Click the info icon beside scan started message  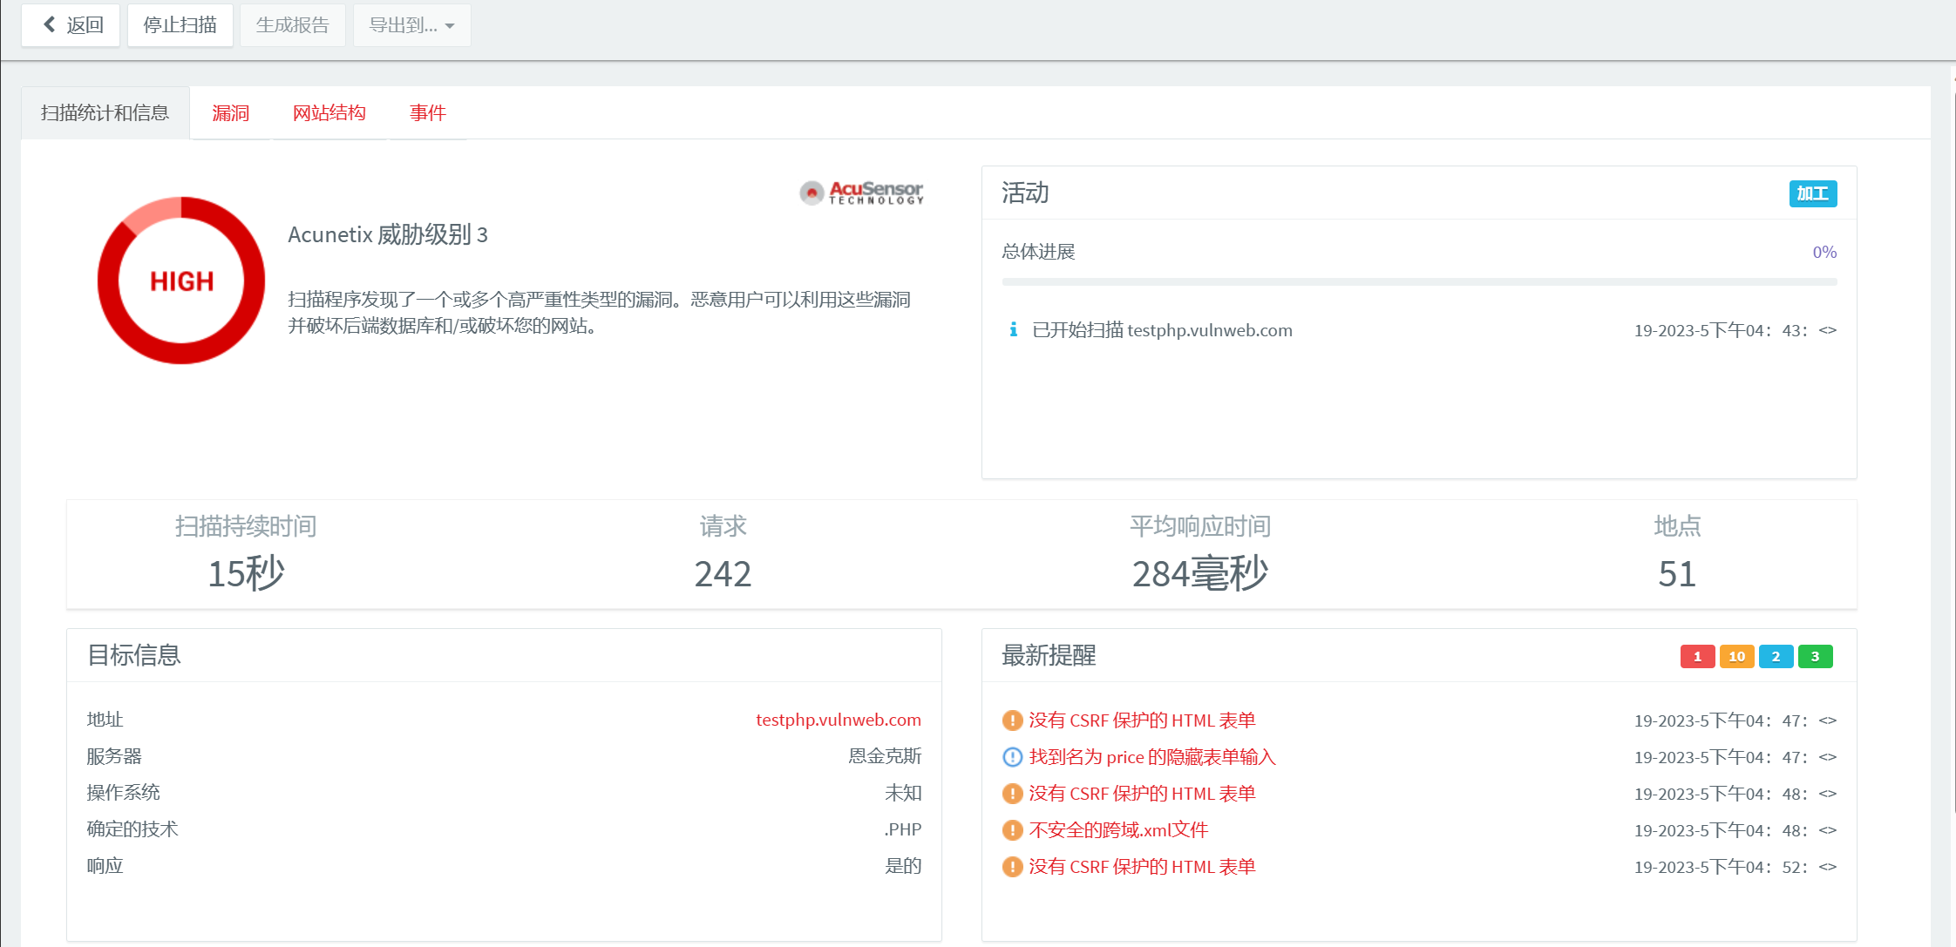pyautogui.click(x=1013, y=330)
